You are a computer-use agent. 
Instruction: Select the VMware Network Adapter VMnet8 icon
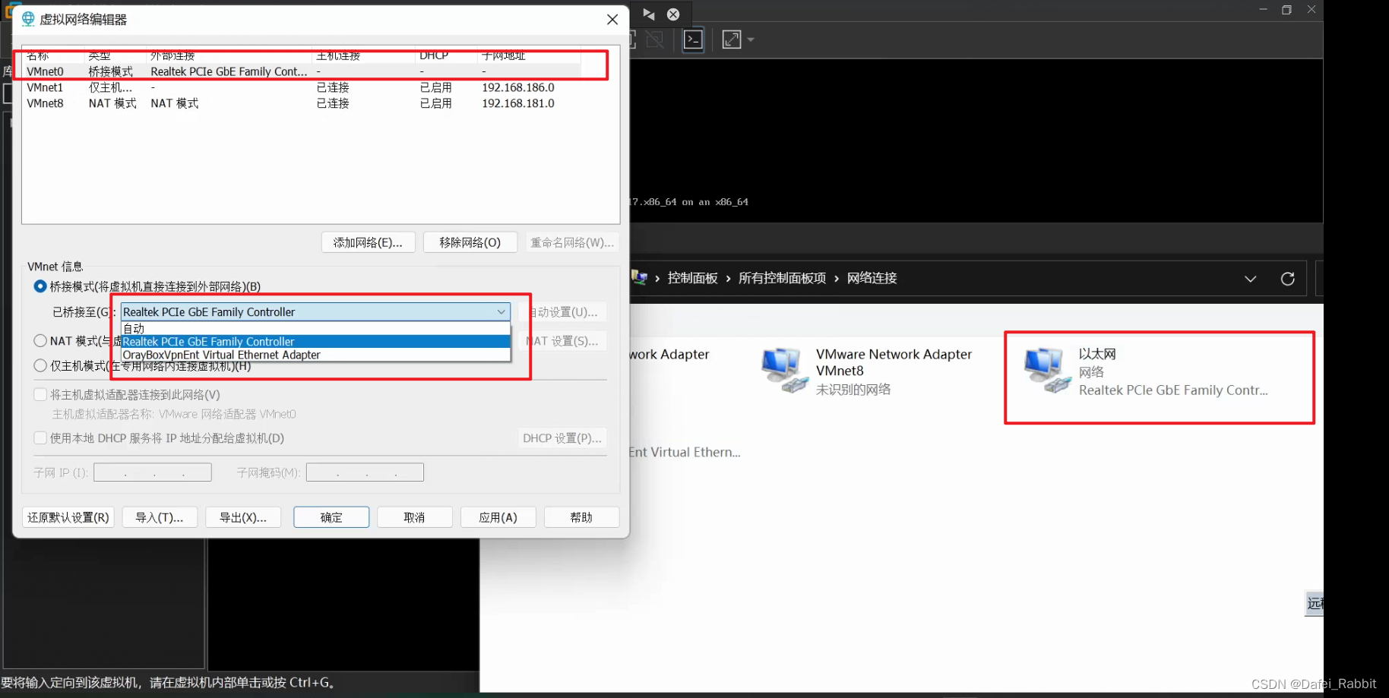click(784, 370)
